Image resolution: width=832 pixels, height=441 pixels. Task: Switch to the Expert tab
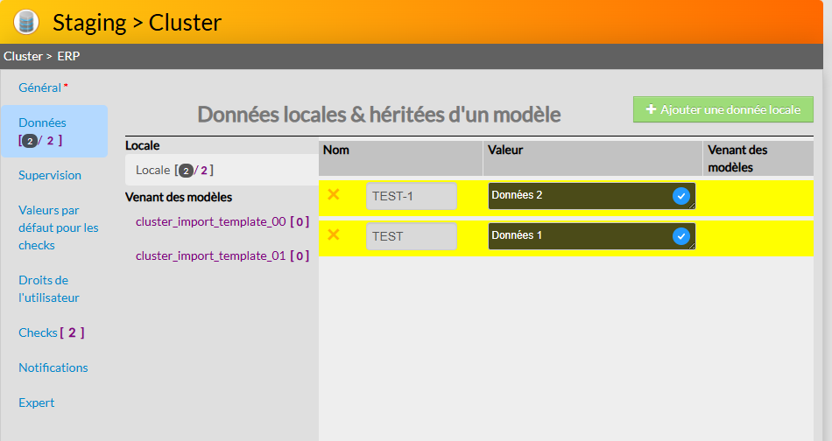coord(37,402)
